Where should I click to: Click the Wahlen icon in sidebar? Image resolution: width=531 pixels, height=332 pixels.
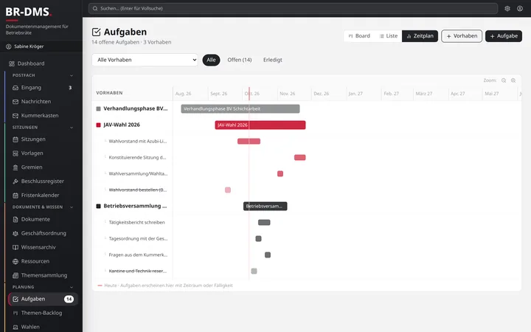click(15, 327)
